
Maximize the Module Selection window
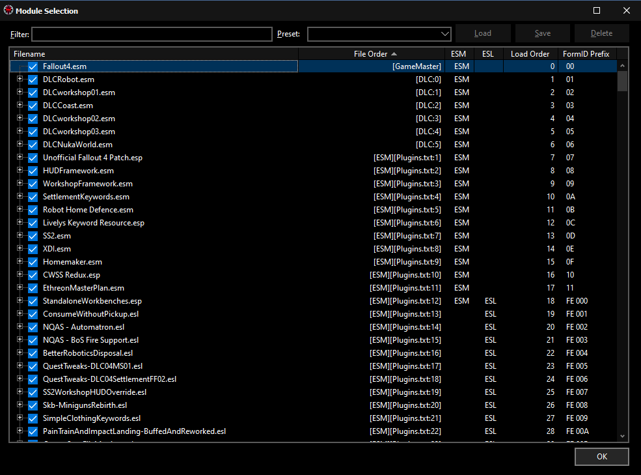[597, 10]
